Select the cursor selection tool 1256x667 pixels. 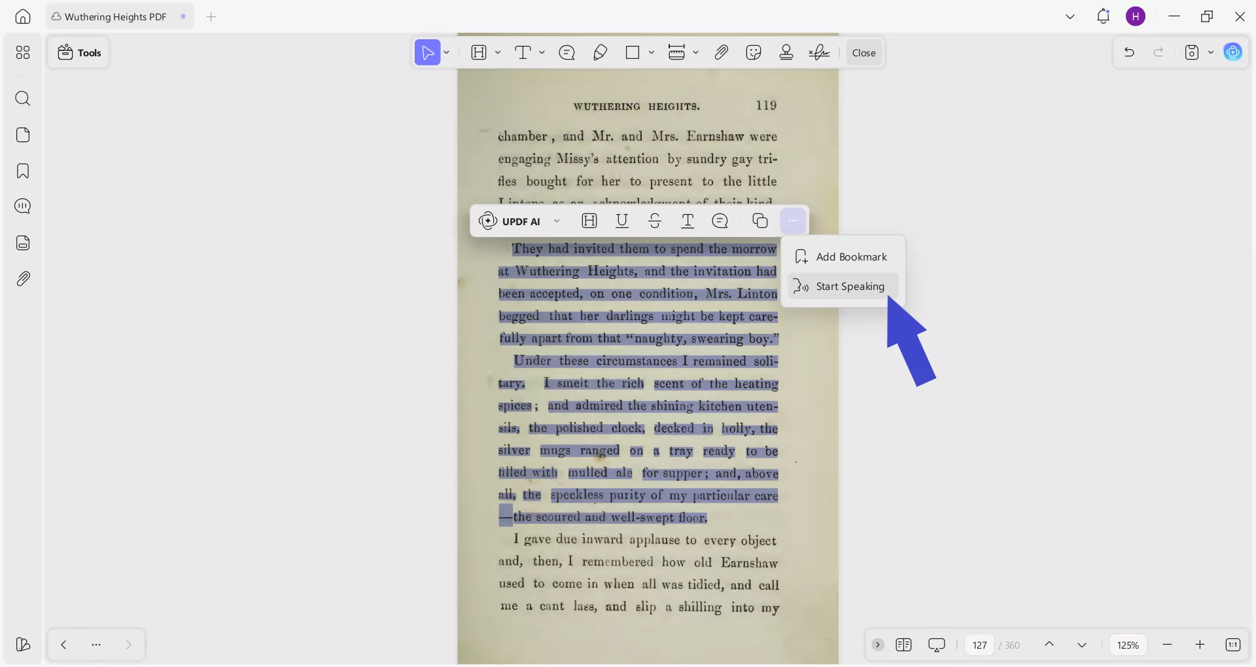click(428, 52)
